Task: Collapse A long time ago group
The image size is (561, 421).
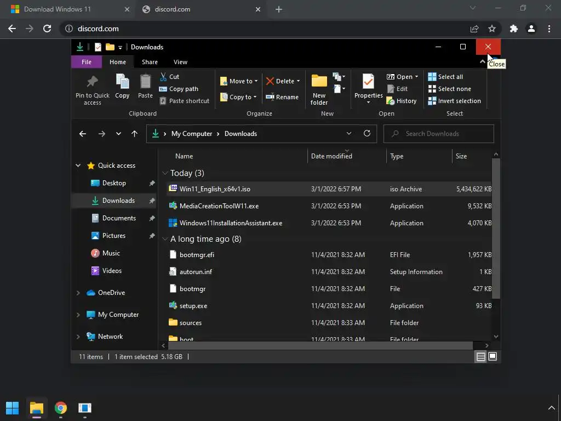Action: coord(165,239)
